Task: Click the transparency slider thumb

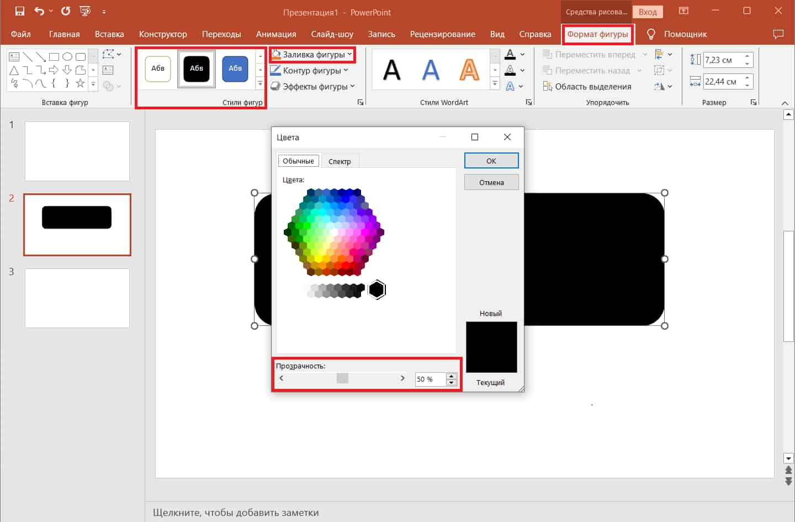Action: pyautogui.click(x=342, y=378)
